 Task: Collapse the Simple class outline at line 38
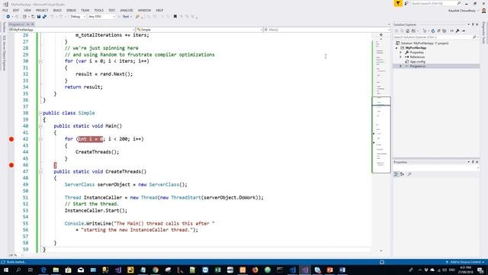[x=40, y=113]
